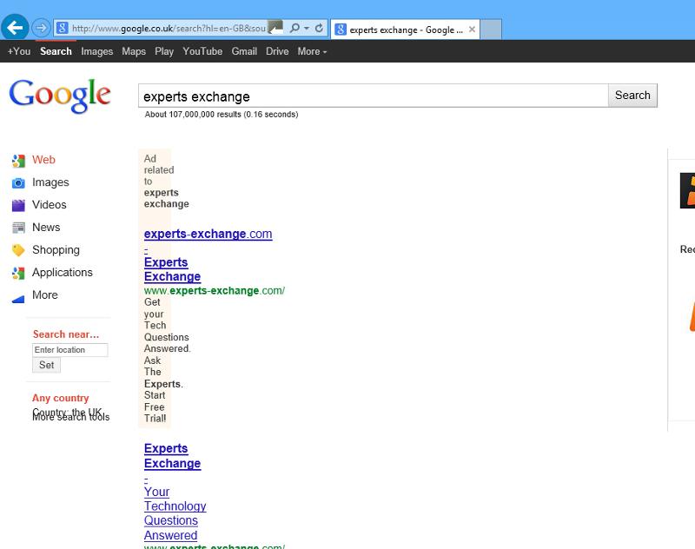Click the green www.experts-exchange.com/ ad URL

coord(215,291)
